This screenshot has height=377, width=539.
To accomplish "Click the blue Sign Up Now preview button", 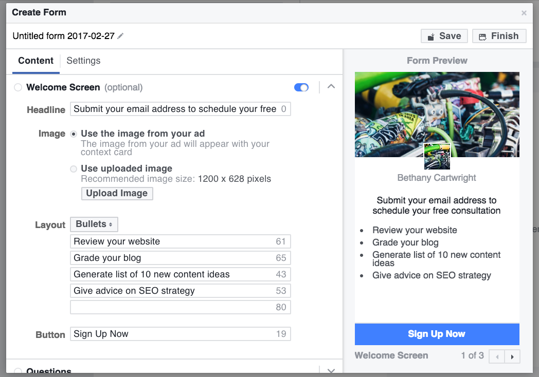I will [x=436, y=334].
